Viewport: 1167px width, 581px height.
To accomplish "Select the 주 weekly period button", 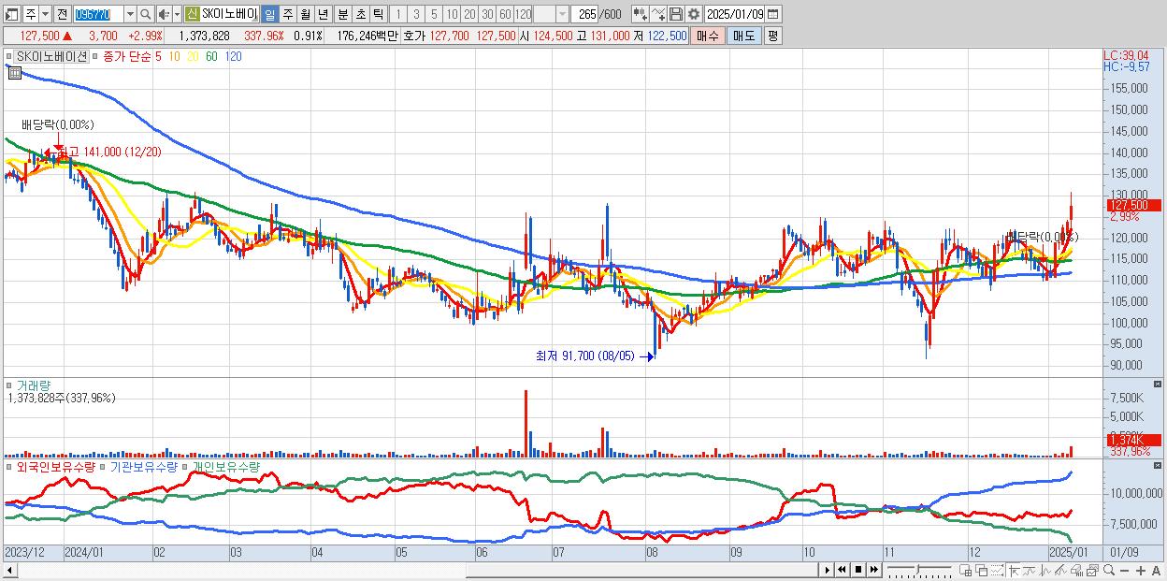I will coord(287,14).
